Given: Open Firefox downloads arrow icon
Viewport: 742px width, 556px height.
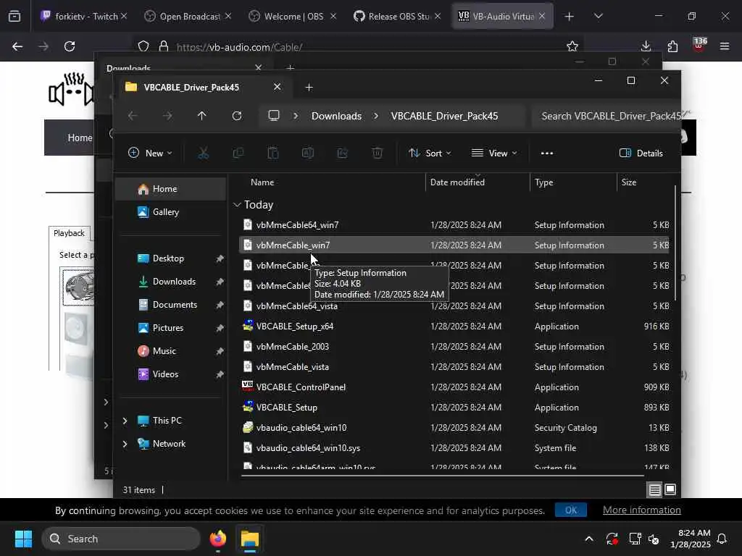Looking at the screenshot, I should tap(646, 46).
